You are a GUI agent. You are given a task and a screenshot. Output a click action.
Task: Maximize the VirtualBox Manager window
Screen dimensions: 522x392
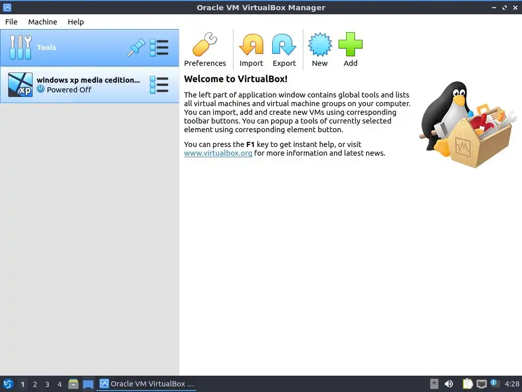pos(505,7)
